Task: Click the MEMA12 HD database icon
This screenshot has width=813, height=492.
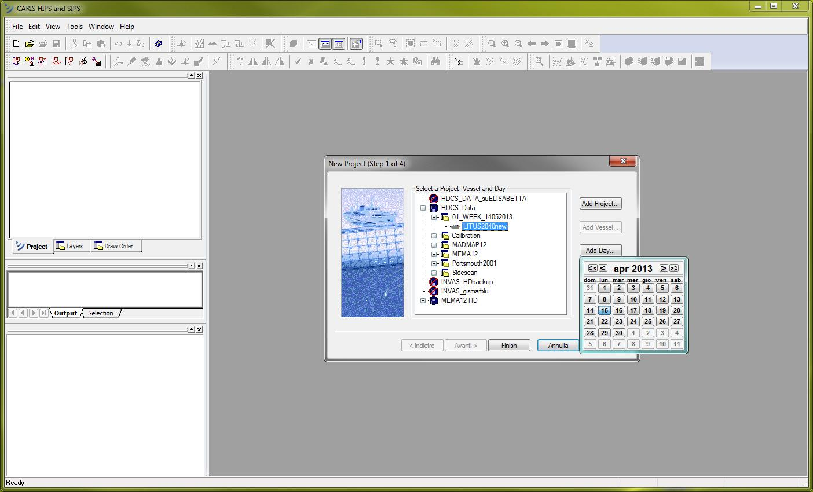Action: tap(433, 300)
